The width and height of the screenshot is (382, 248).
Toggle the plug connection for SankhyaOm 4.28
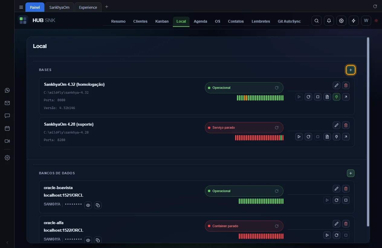(336, 137)
